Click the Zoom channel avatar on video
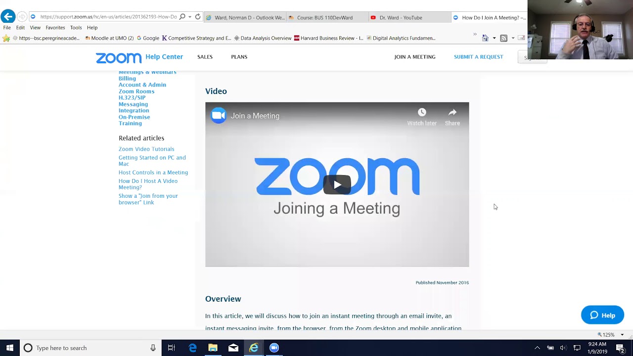The width and height of the screenshot is (633, 356). [x=218, y=116]
